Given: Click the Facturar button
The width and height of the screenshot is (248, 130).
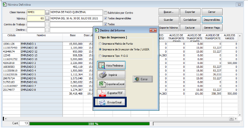Looking at the screenshot, I should click(190, 27).
